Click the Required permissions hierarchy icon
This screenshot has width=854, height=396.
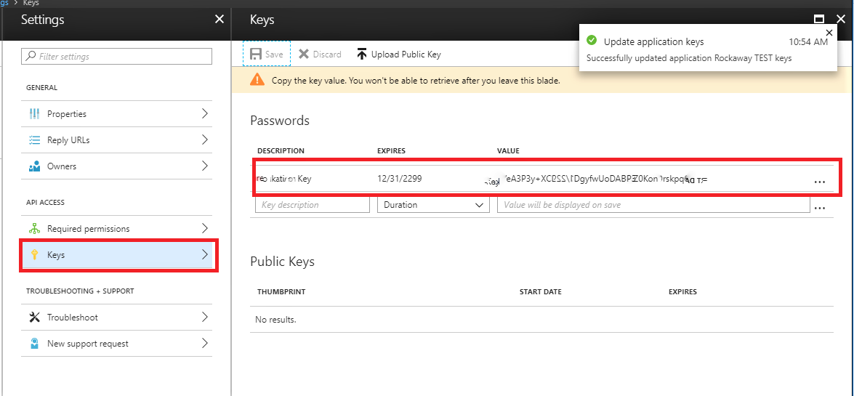point(34,229)
